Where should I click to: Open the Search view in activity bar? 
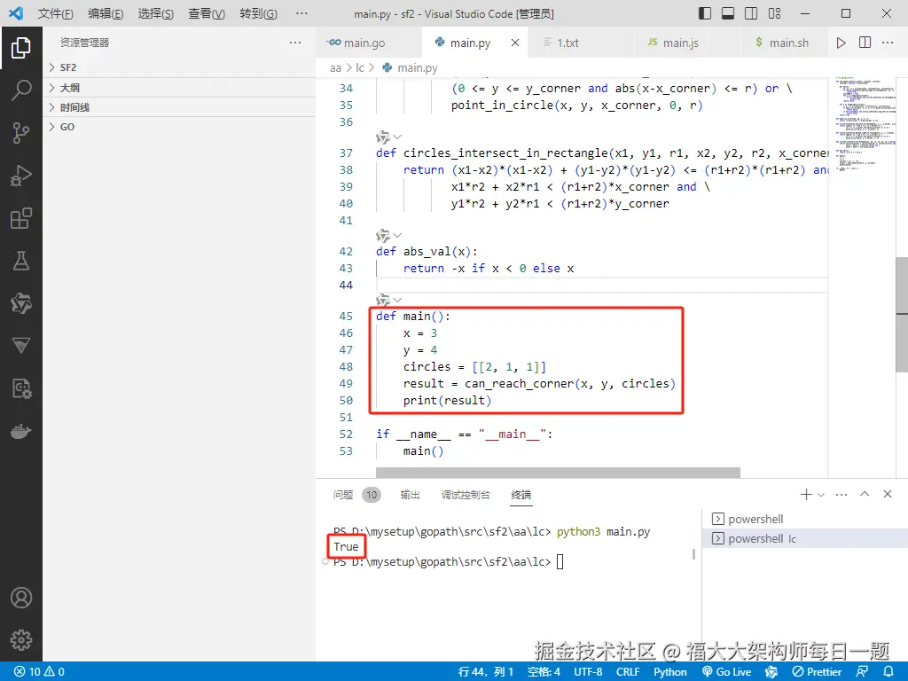coord(21,90)
